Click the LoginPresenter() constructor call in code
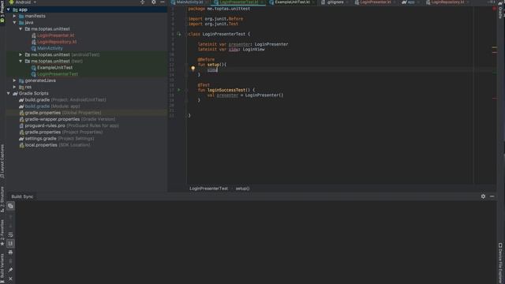This screenshot has width=505, height=284. click(264, 95)
